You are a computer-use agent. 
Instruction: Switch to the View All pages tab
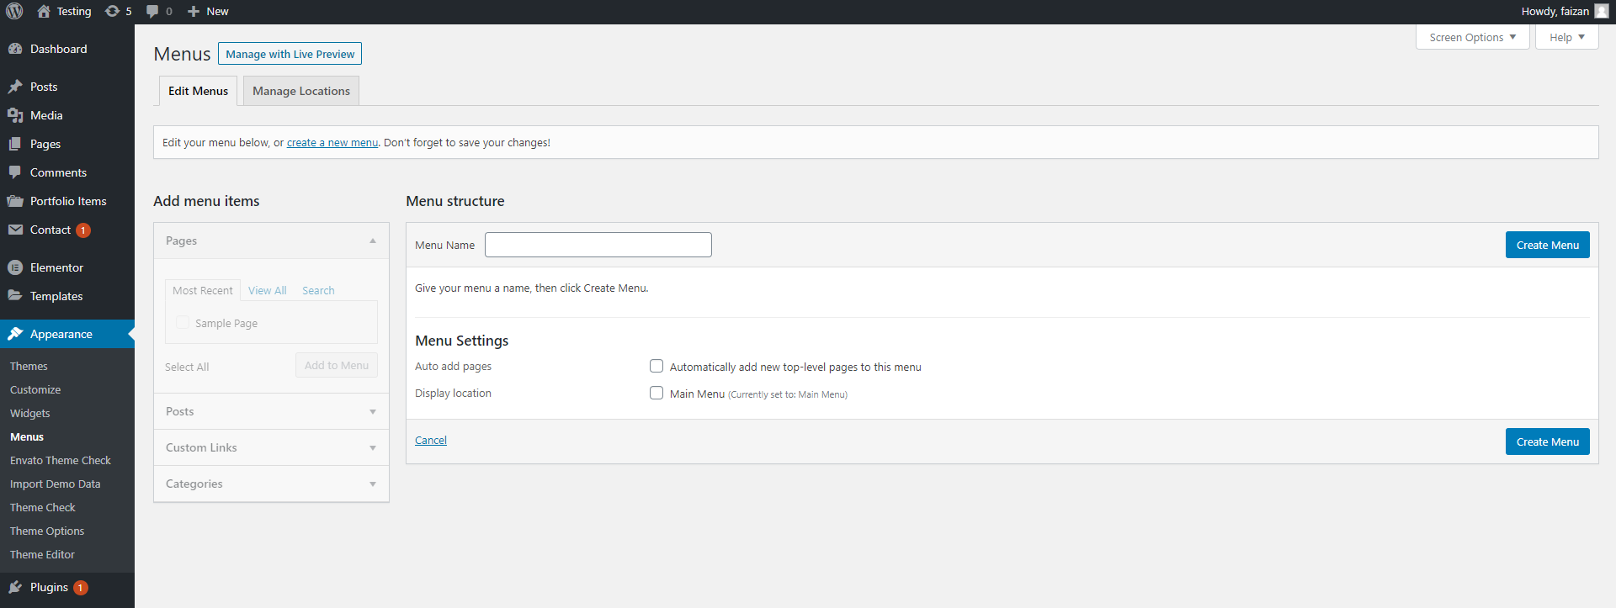point(268,290)
